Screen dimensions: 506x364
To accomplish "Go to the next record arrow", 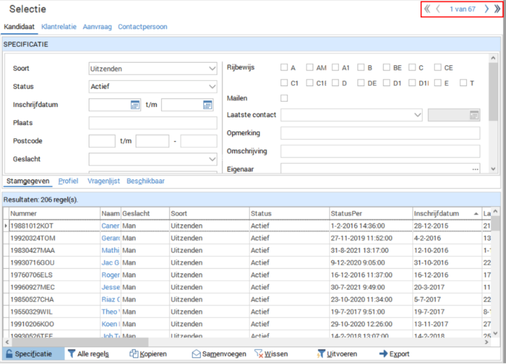I will tap(486, 9).
